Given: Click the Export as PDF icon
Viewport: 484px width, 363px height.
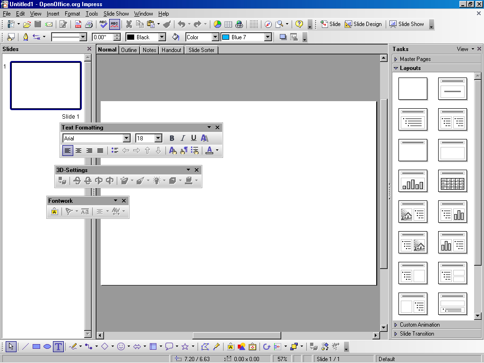Looking at the screenshot, I should pyautogui.click(x=78, y=24).
